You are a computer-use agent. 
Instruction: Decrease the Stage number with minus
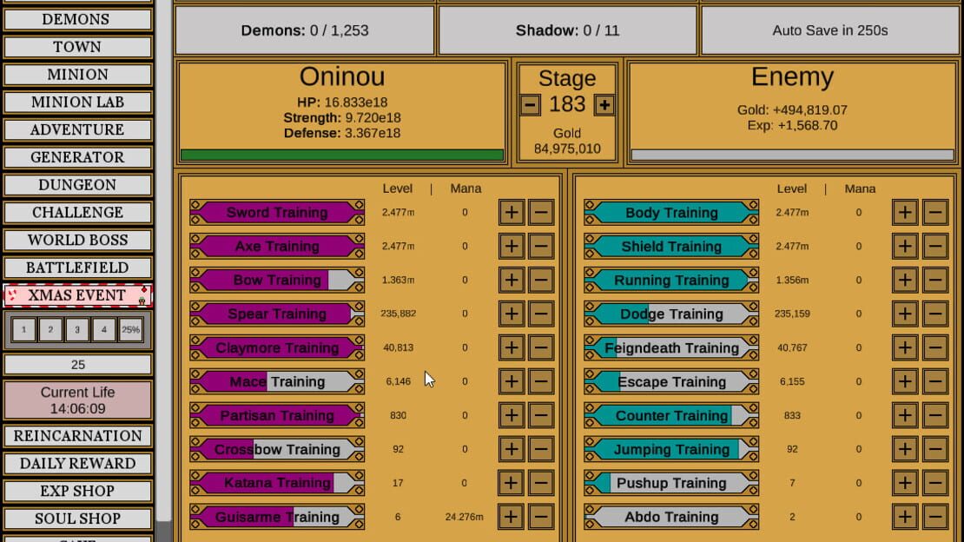[530, 105]
